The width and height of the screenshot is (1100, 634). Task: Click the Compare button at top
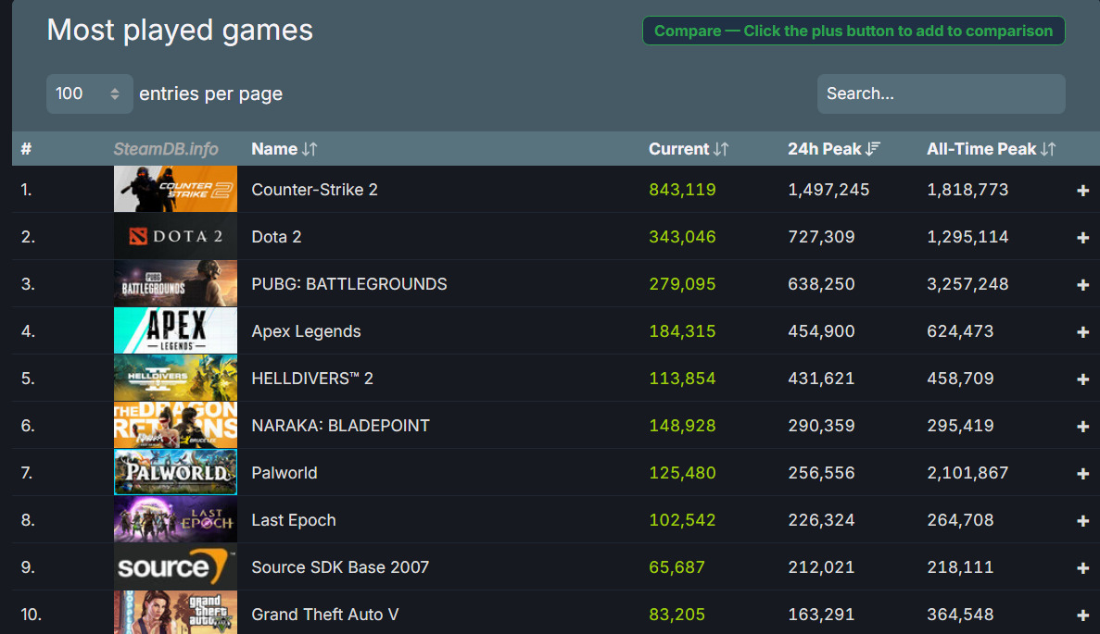pos(853,31)
